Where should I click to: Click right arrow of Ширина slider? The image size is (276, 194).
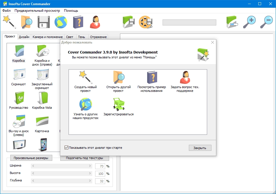90,166
